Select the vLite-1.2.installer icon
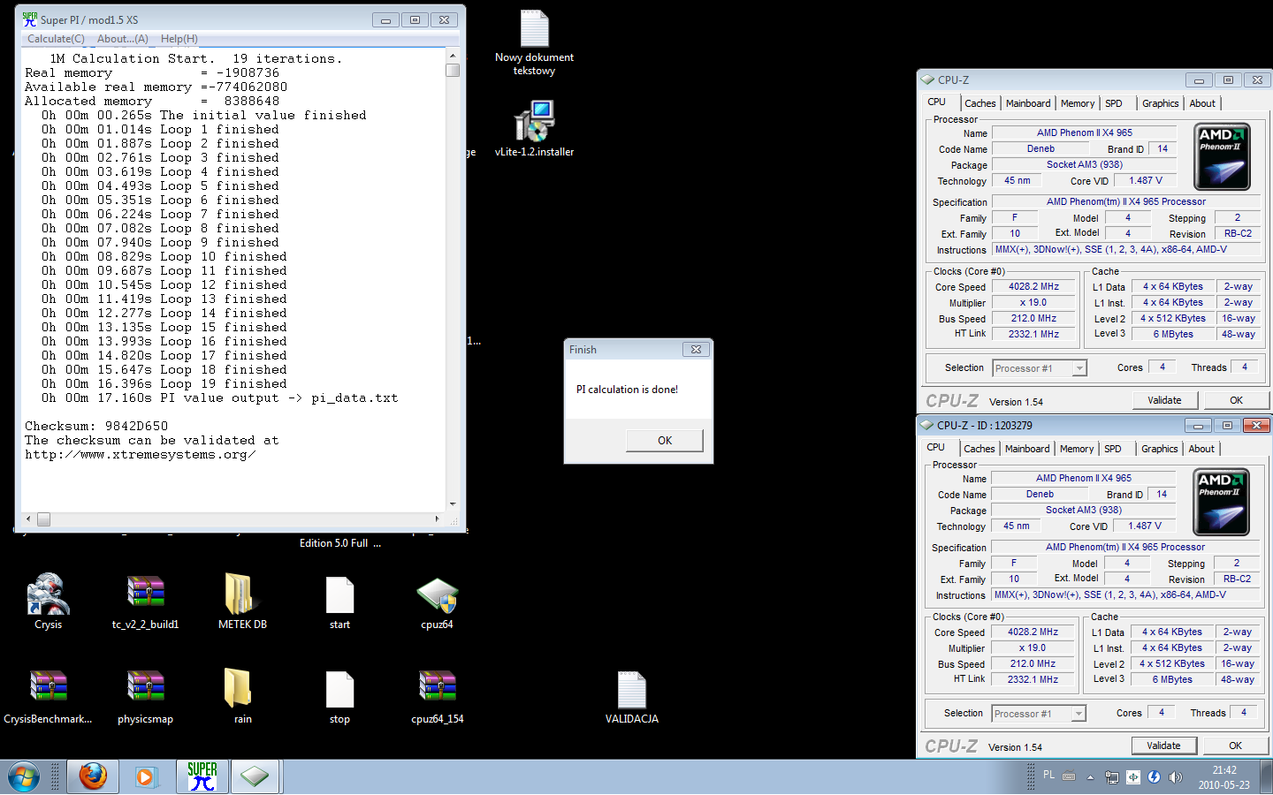This screenshot has height=795, width=1273. 535,120
